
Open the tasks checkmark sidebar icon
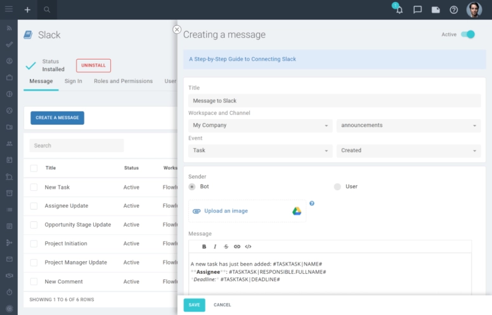coord(10,44)
